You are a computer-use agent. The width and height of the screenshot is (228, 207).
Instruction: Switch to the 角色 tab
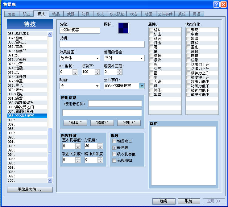(12, 14)
